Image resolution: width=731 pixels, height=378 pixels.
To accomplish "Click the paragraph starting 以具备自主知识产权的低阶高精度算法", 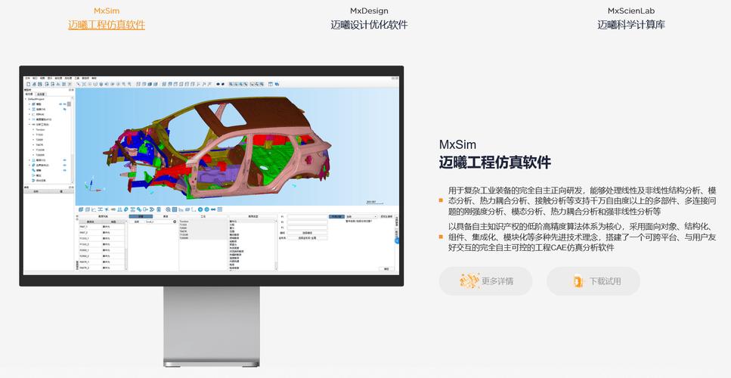I will click(x=582, y=237).
